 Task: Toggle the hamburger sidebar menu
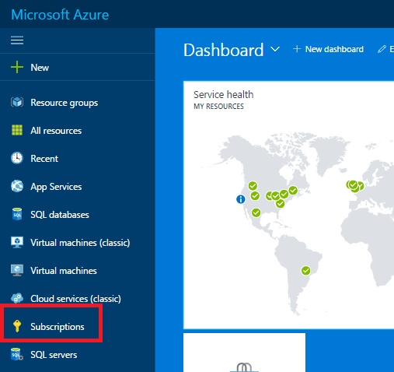(x=17, y=40)
